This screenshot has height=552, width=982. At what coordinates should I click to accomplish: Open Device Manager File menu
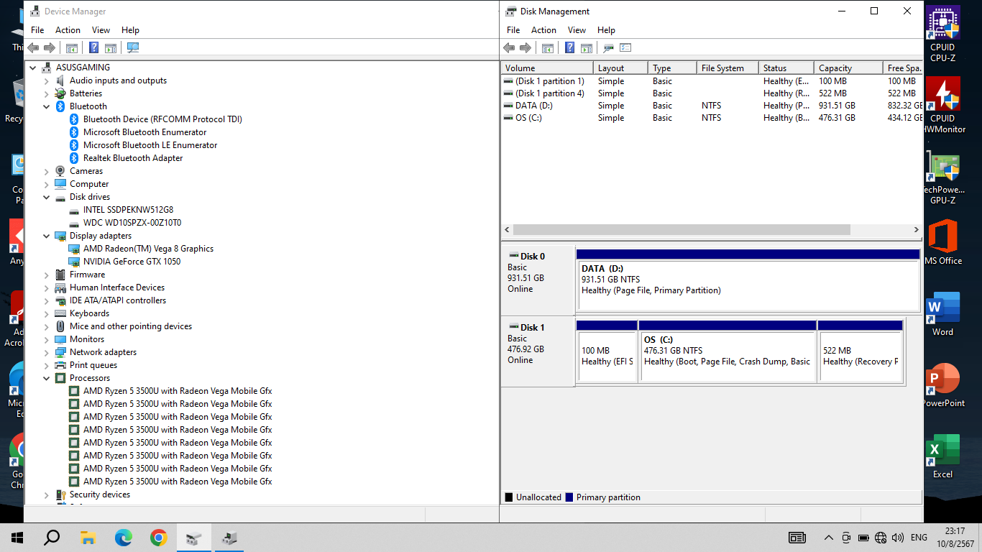click(37, 30)
